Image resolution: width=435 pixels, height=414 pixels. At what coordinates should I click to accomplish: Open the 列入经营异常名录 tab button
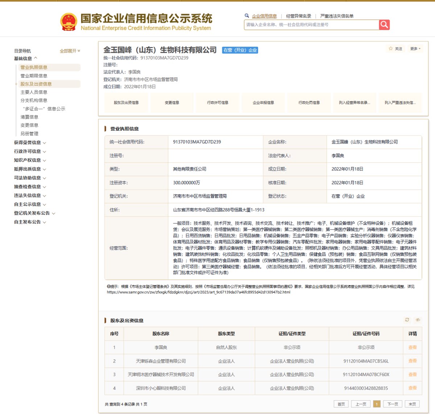pos(355,103)
